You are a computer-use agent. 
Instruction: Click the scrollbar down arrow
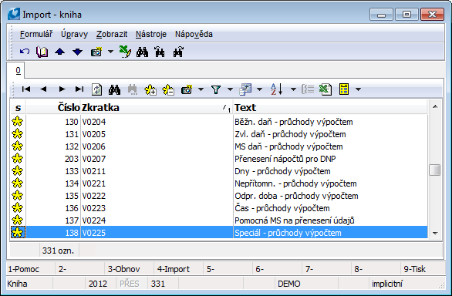pyautogui.click(x=435, y=233)
